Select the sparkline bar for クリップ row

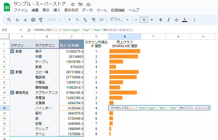[110, 129]
